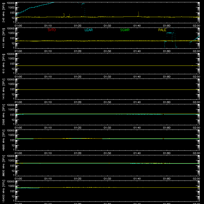Click the 01:10 time label below the 245 MHz plot
204x204 pixels.
coord(48,26)
